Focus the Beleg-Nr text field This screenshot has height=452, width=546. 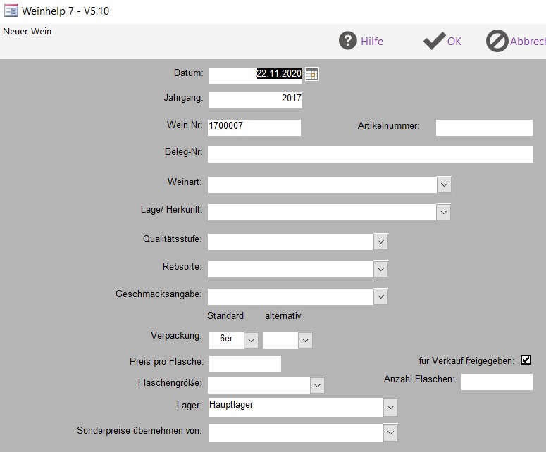point(370,154)
